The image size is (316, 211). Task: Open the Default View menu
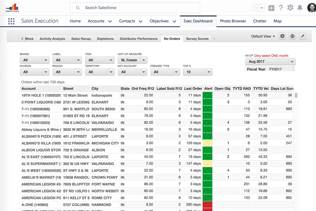(263, 36)
